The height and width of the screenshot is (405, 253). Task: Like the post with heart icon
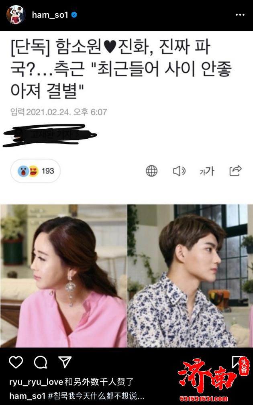pos(16,362)
